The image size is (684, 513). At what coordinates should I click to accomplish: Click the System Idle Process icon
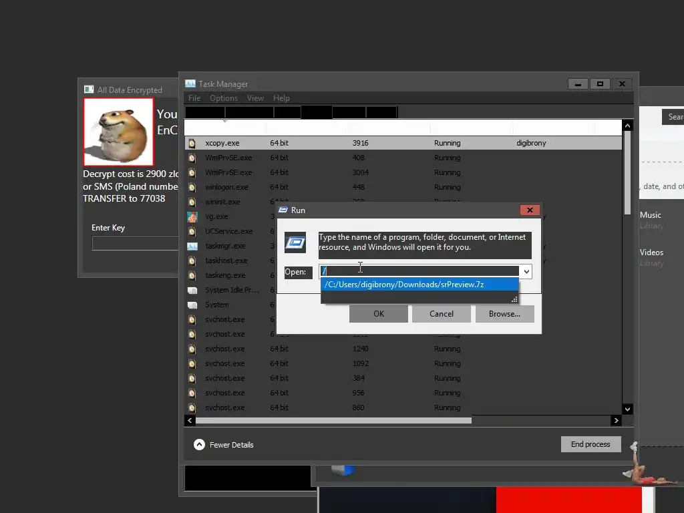[x=192, y=290]
